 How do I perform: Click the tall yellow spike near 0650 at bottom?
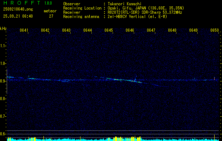(x=214, y=138)
